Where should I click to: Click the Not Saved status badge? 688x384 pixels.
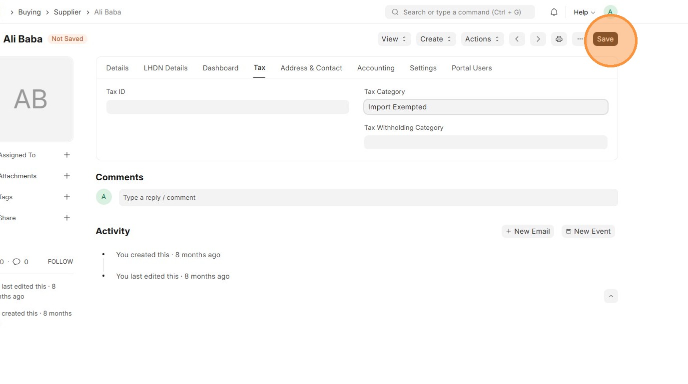[67, 38]
